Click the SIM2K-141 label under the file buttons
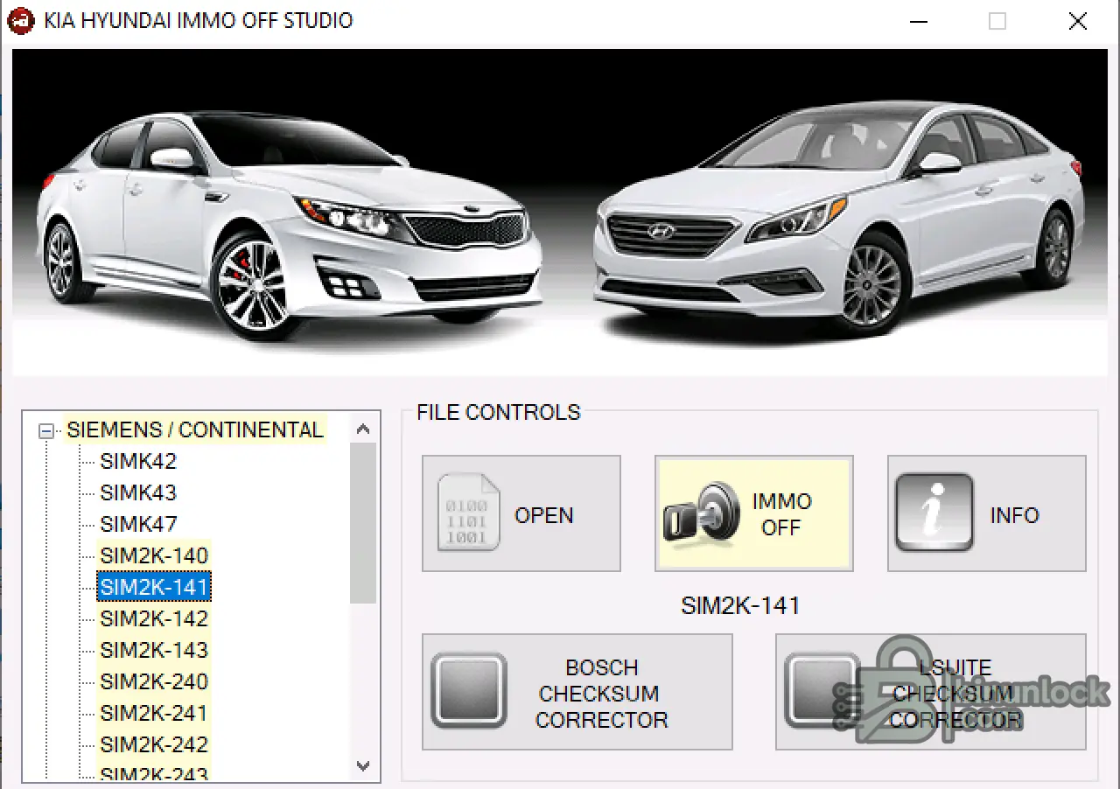Image resolution: width=1120 pixels, height=789 pixels. [740, 605]
